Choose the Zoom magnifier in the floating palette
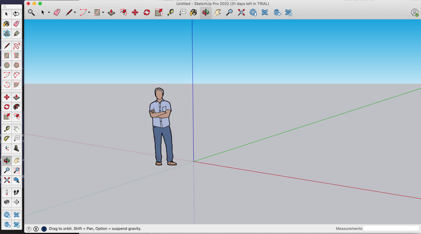Screen dimensions: 421x234 pyautogui.click(x=7, y=170)
